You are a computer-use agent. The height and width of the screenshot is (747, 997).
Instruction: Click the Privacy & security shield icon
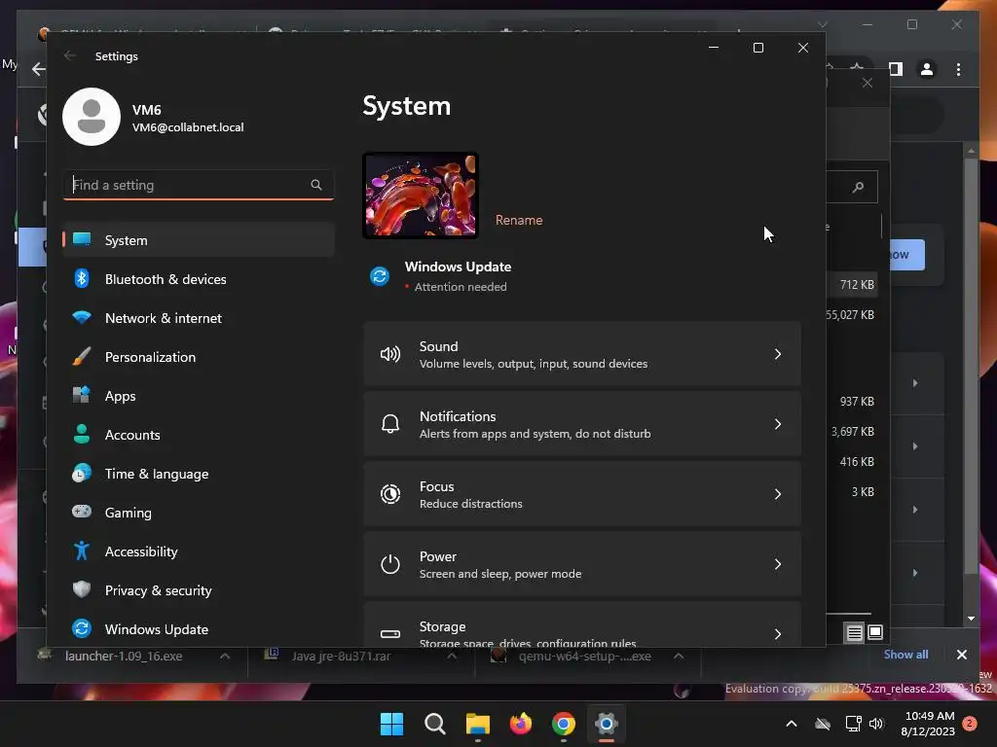coord(82,589)
